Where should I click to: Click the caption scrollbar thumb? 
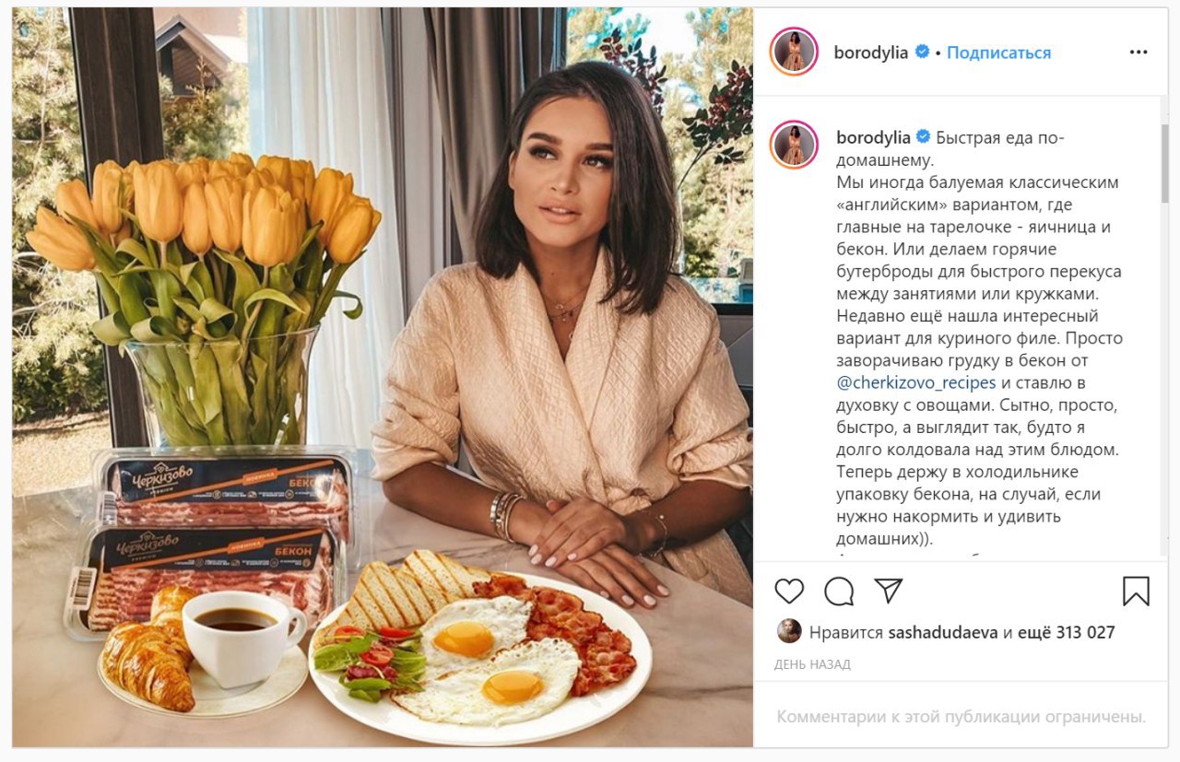(x=1163, y=163)
